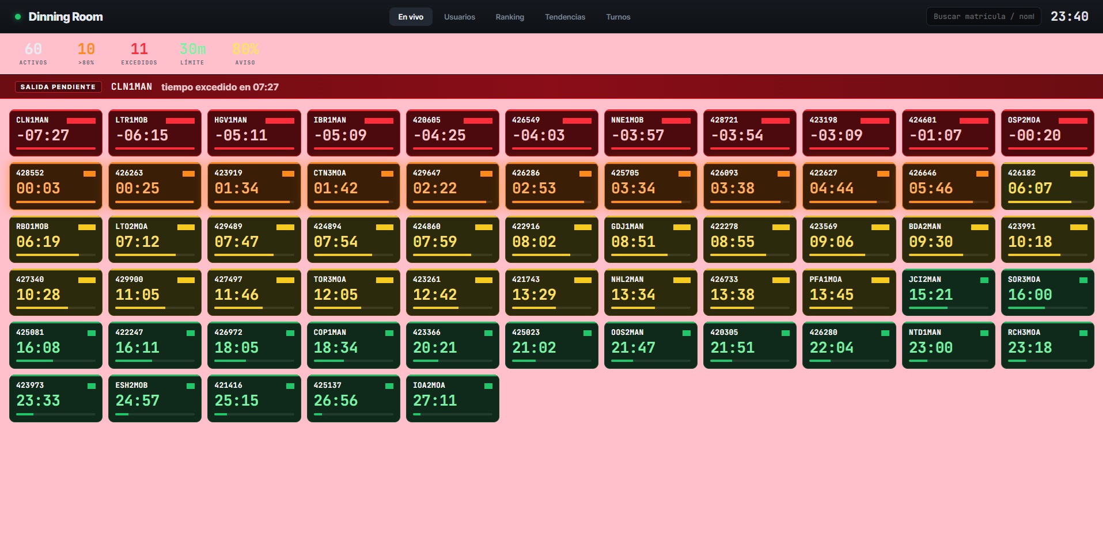Click yellow status indicator on RBO1MOB card
Viewport: 1103px width, 542px height.
coord(87,227)
